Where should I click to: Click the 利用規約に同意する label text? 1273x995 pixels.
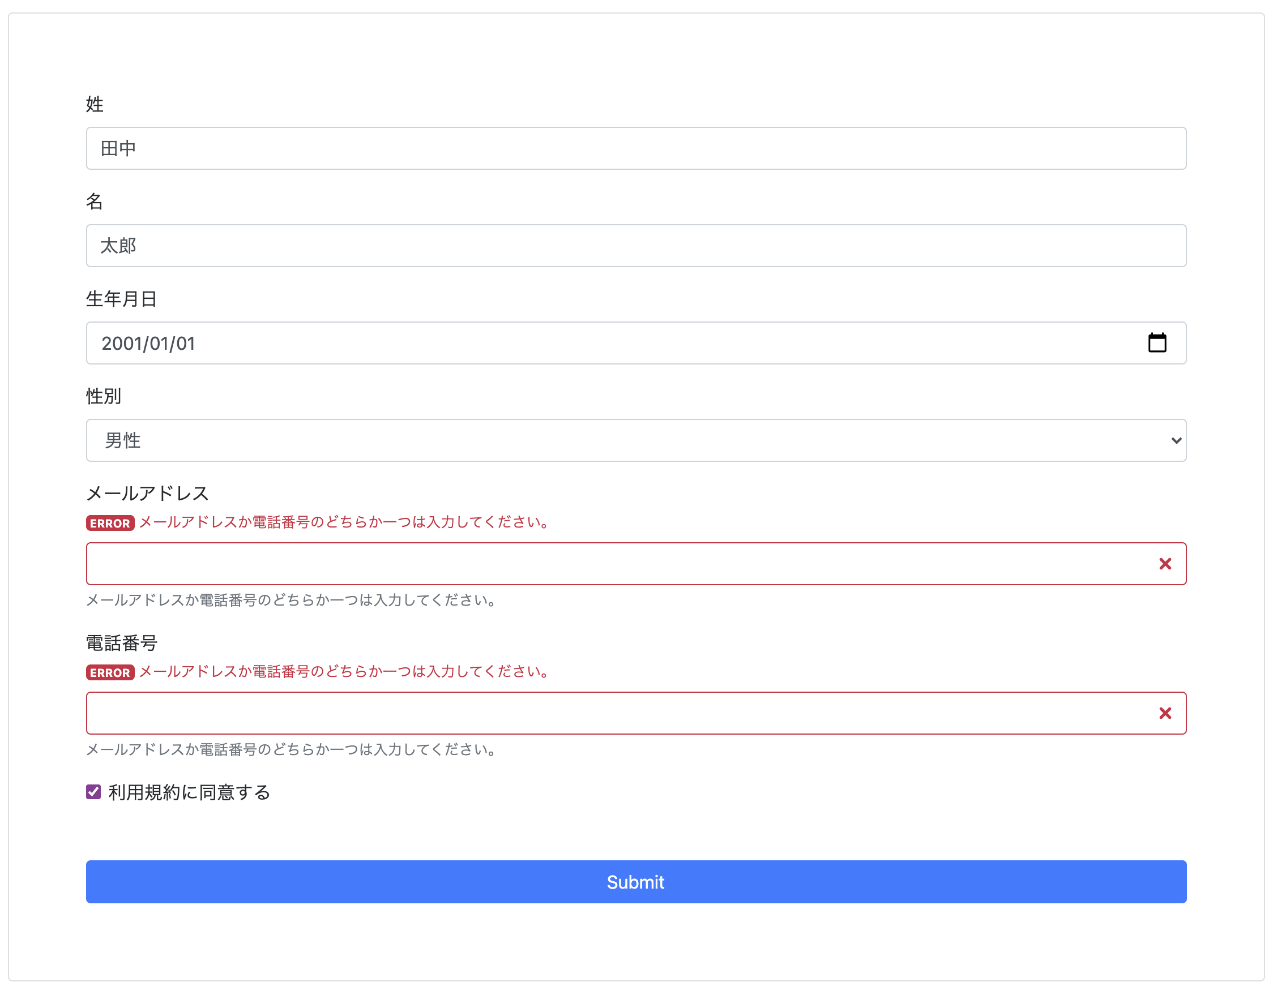point(190,792)
